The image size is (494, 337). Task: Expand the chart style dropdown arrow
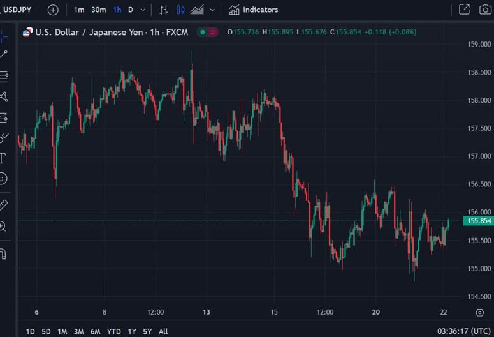(x=212, y=10)
